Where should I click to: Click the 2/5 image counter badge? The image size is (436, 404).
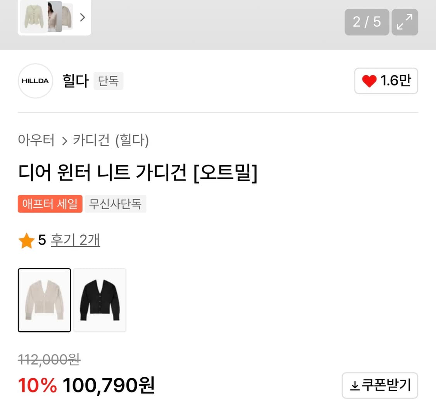click(367, 22)
